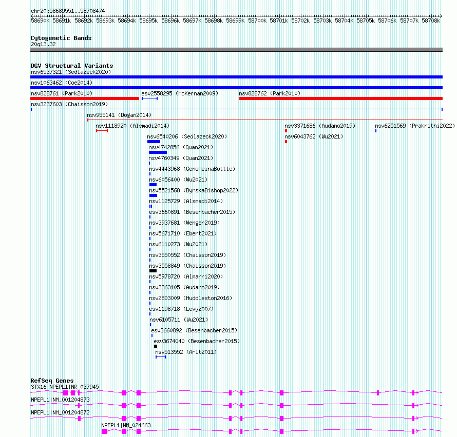Select nsv3558849 (Chaisson2019) label

pyautogui.click(x=187, y=266)
